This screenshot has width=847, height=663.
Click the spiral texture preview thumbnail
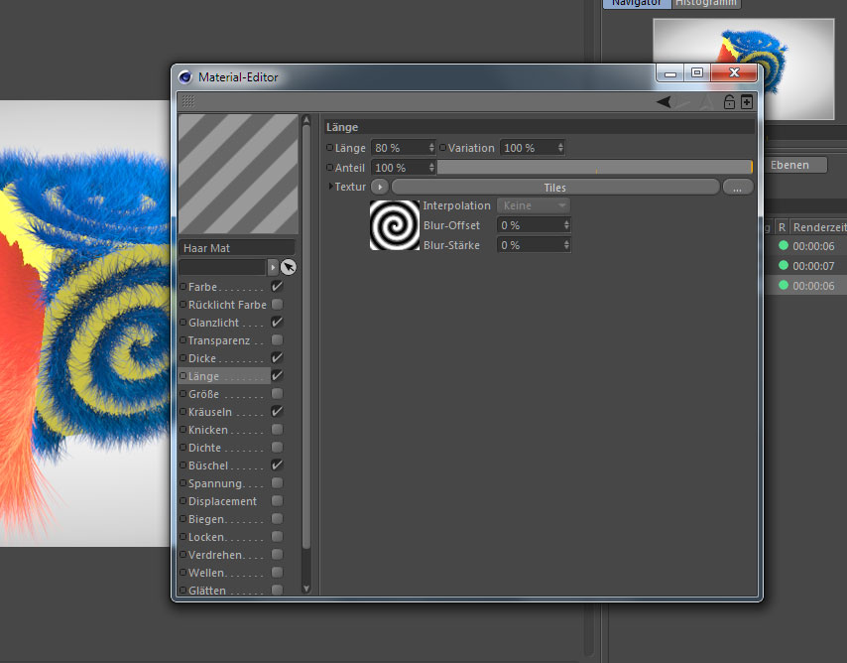tap(395, 225)
